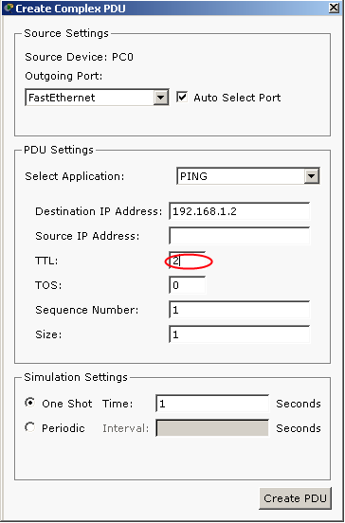Click the Auto Select Port label
Image resolution: width=345 pixels, height=523 pixels.
tap(237, 98)
